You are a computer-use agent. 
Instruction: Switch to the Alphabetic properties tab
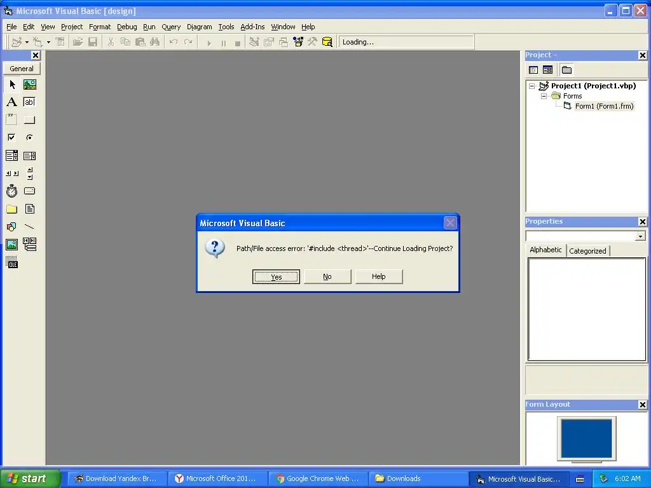coord(545,250)
